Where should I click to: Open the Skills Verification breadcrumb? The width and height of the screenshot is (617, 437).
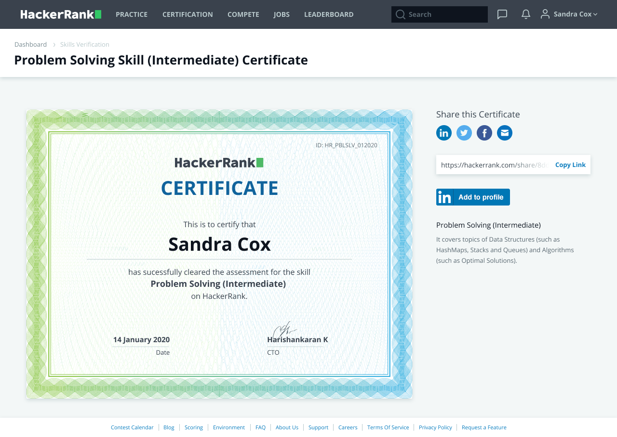[84, 44]
